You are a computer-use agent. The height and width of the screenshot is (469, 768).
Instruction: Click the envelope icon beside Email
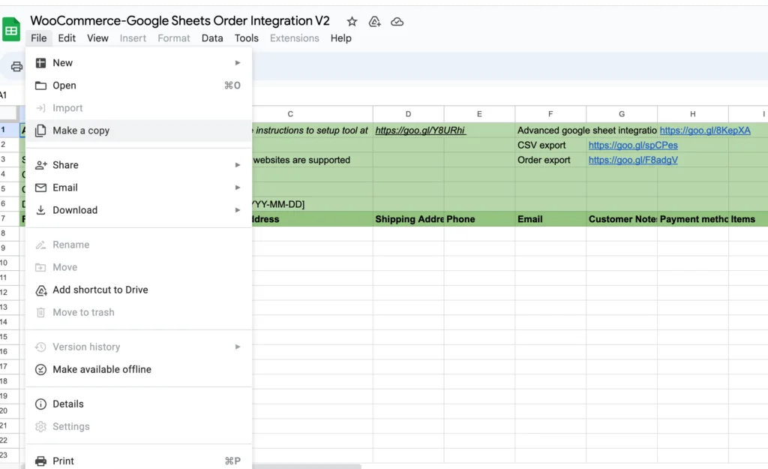(40, 188)
